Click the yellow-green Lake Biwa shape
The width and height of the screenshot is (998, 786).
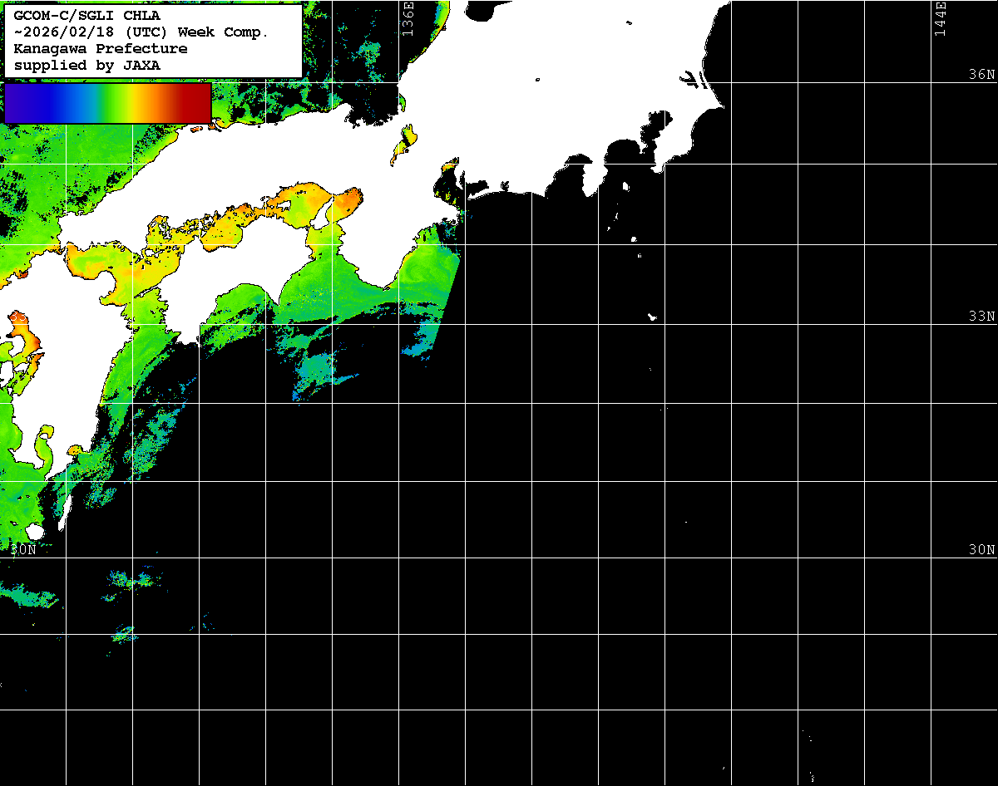click(407, 135)
